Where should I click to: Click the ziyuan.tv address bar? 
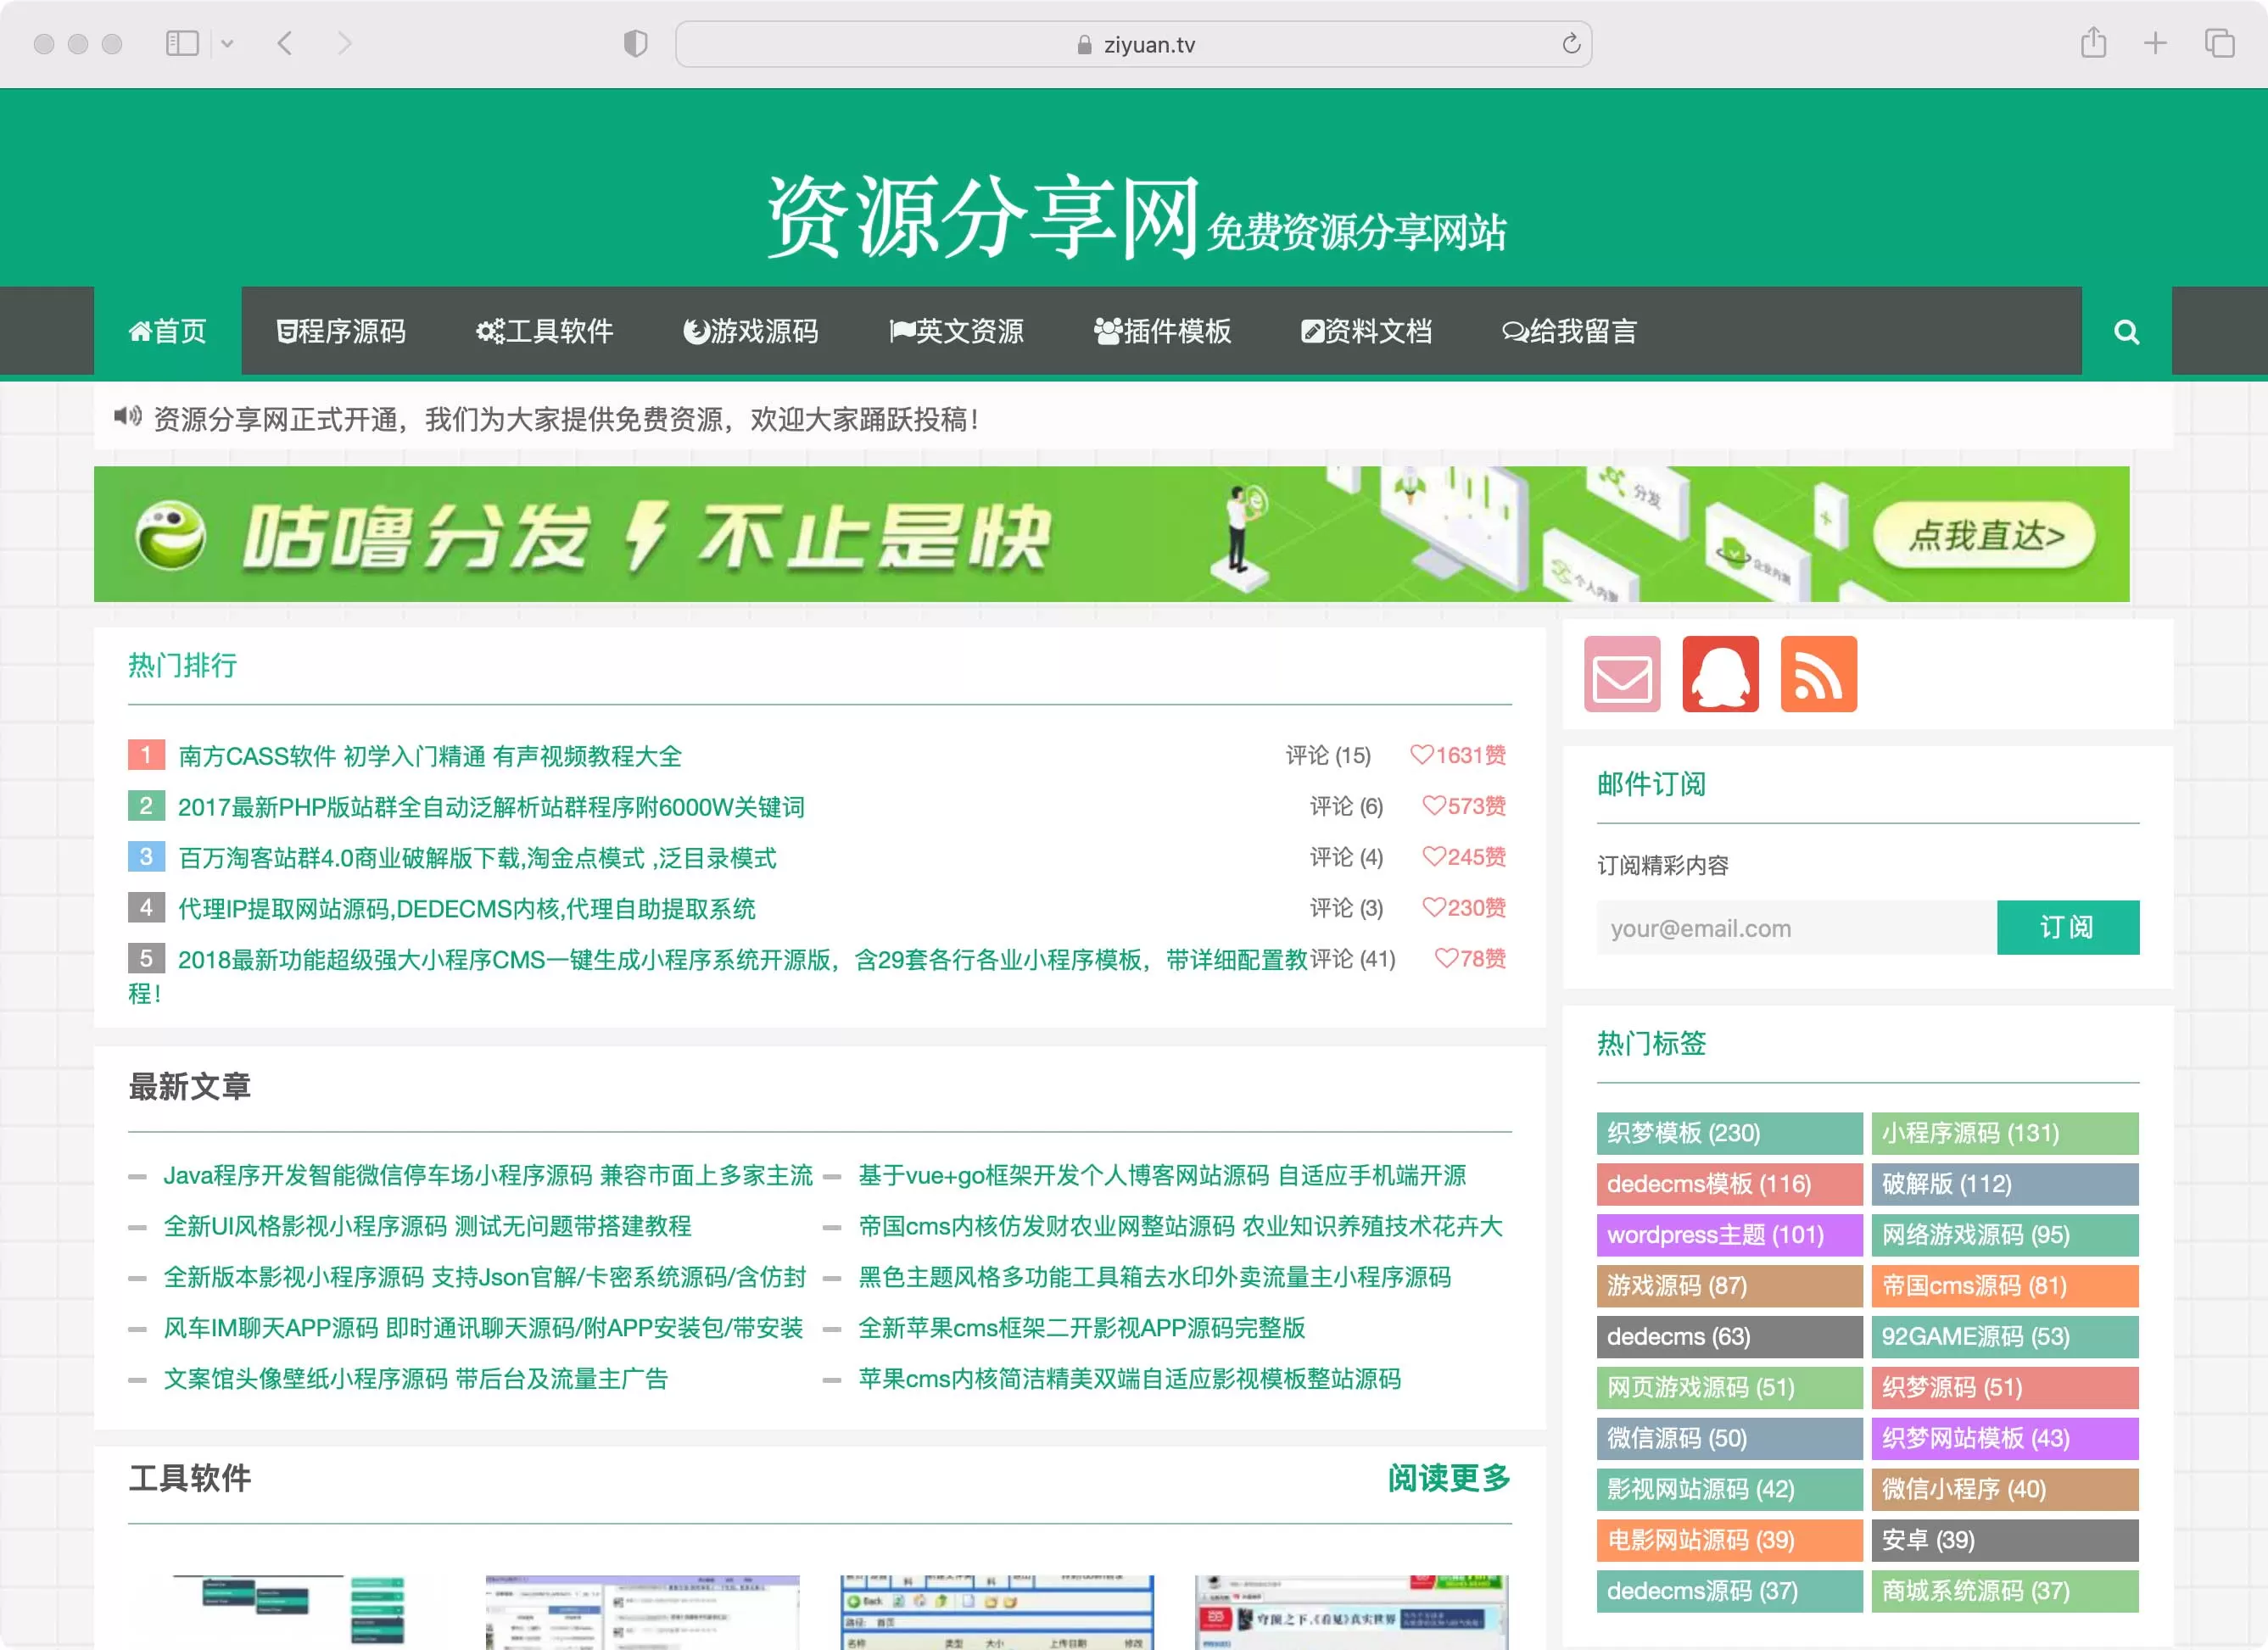[1133, 44]
